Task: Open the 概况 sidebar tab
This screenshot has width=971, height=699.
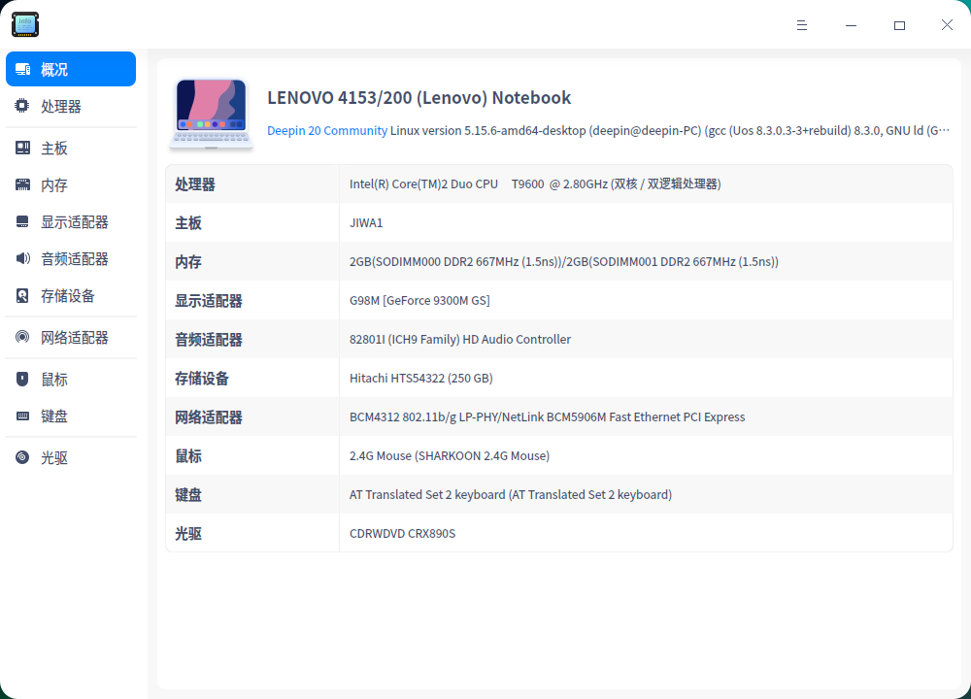Action: click(71, 69)
